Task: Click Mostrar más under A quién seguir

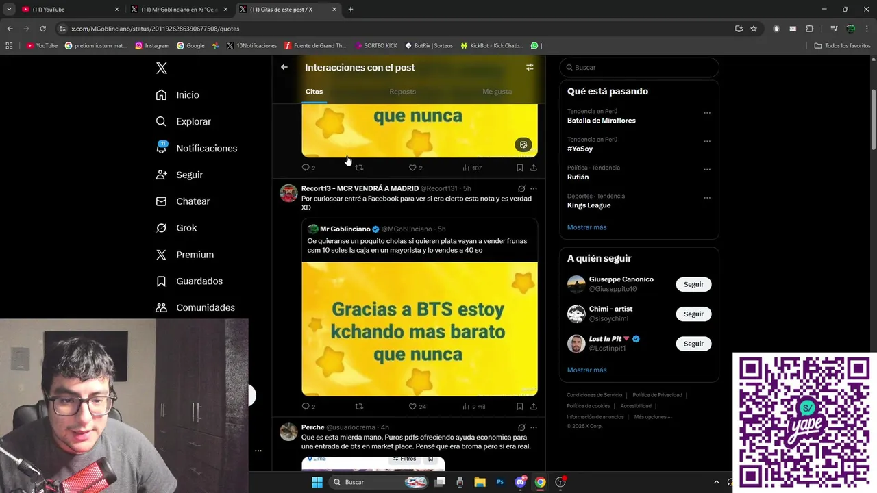Action: (x=586, y=370)
